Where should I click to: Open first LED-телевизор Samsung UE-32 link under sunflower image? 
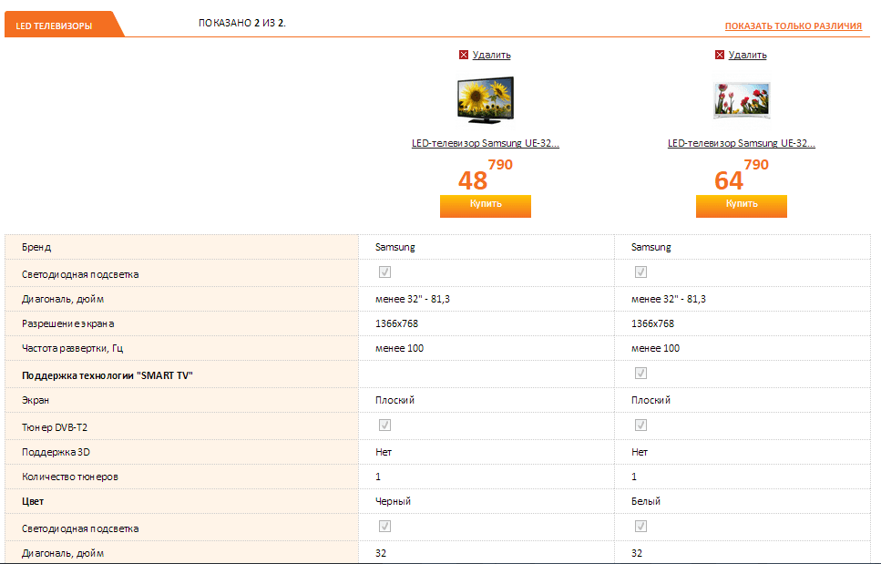coord(486,143)
